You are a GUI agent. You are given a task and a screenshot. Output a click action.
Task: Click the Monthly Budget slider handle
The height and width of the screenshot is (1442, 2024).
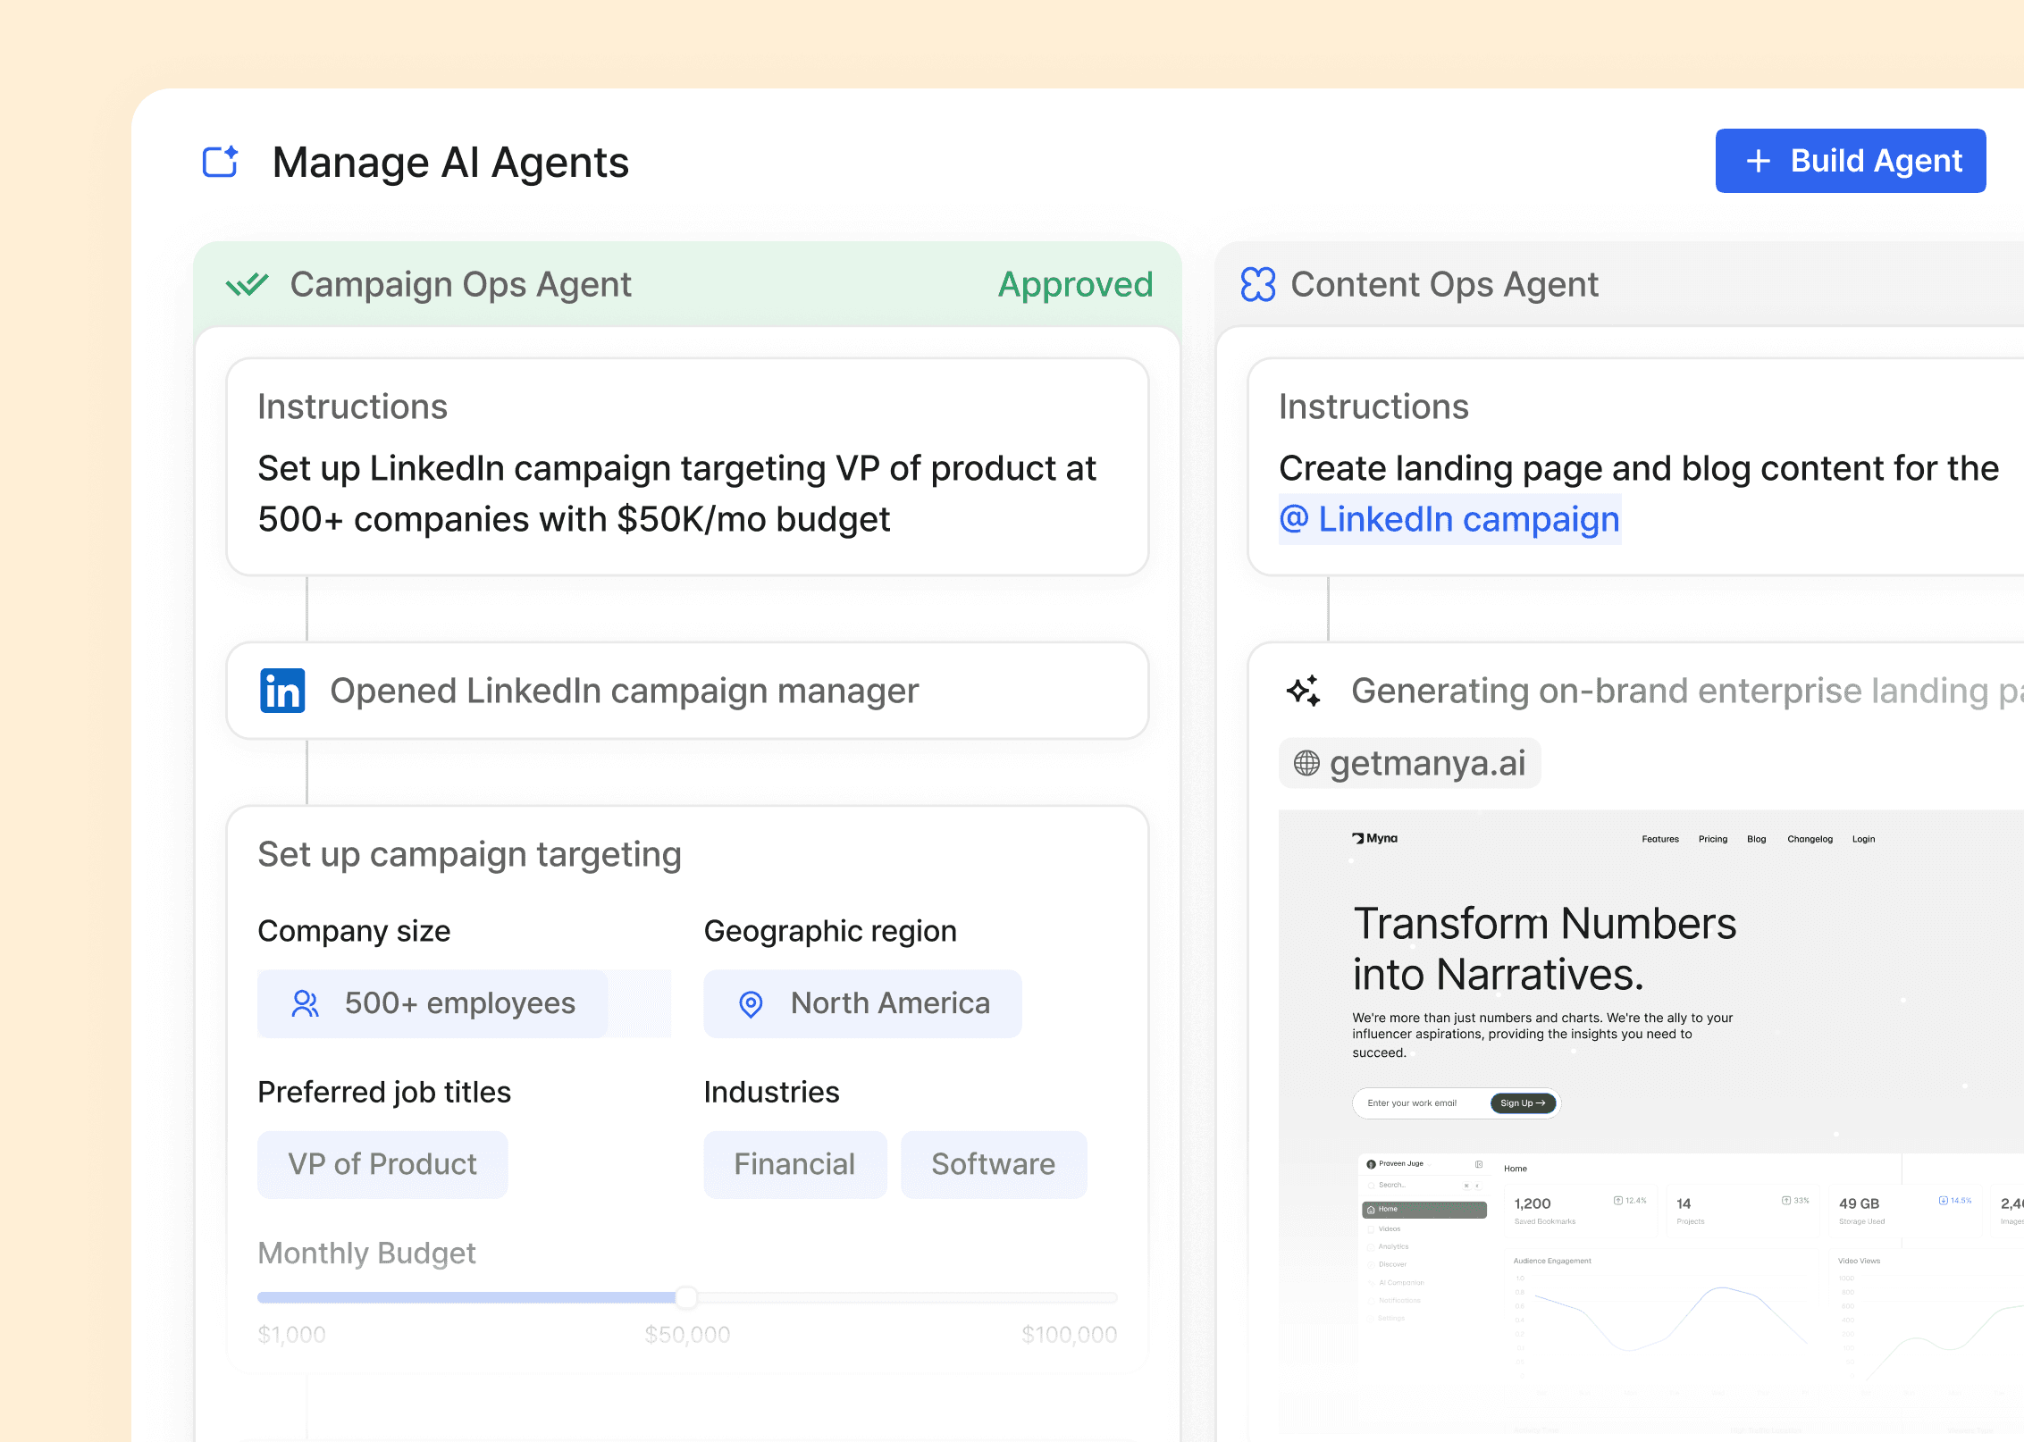686,1296
